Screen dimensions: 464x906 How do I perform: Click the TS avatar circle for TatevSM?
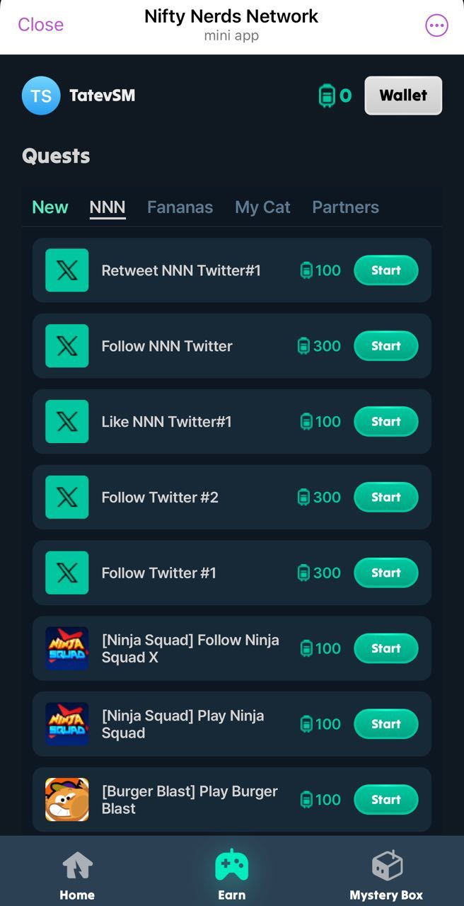(x=40, y=96)
